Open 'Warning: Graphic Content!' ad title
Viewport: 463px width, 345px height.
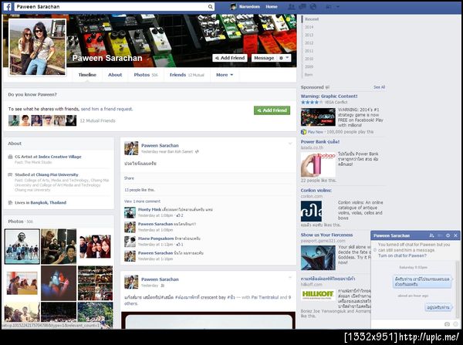(329, 96)
